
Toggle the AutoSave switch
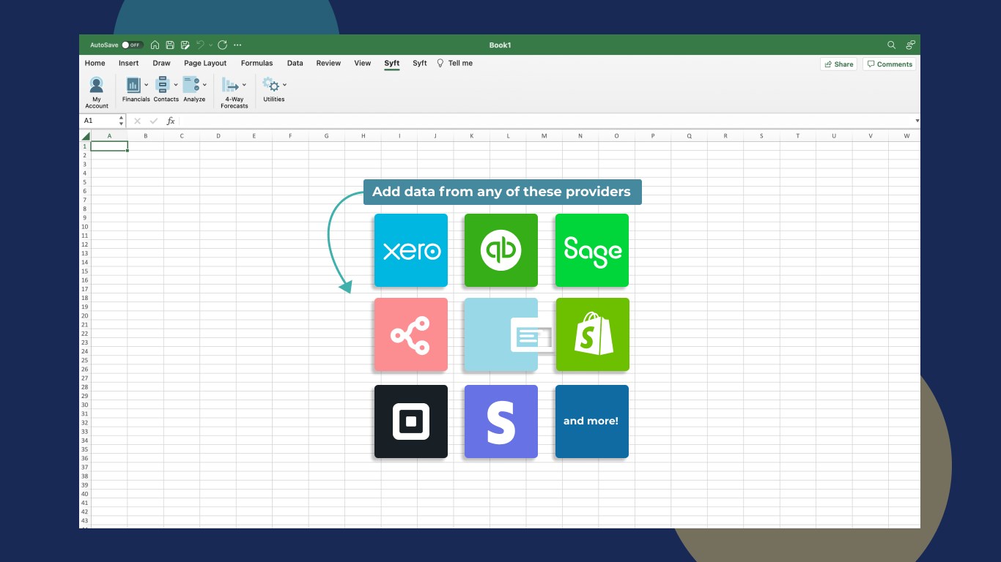click(132, 45)
